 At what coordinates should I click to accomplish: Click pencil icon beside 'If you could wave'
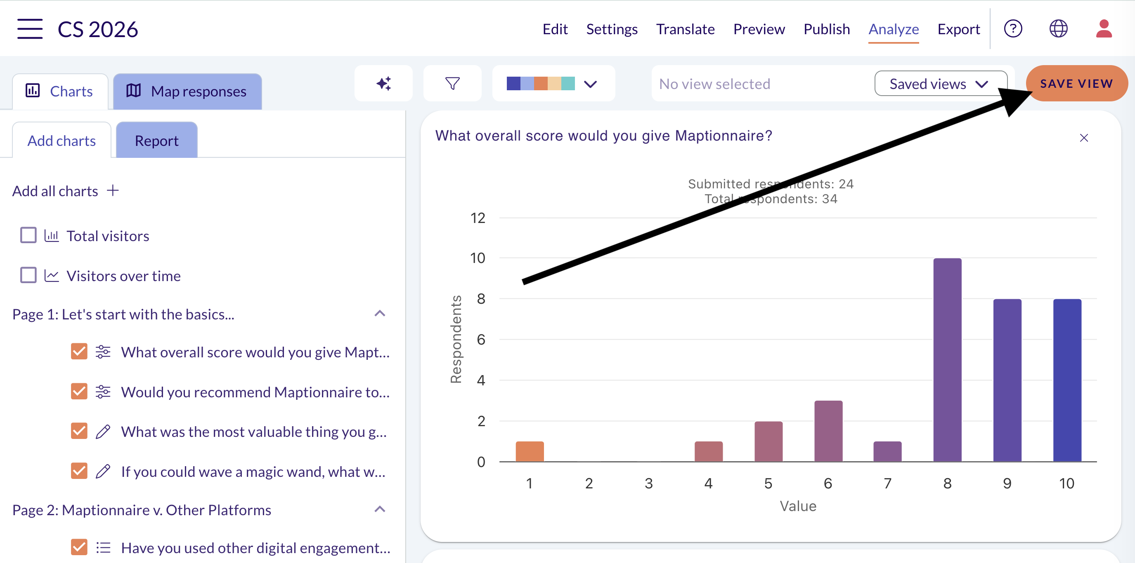click(x=103, y=471)
